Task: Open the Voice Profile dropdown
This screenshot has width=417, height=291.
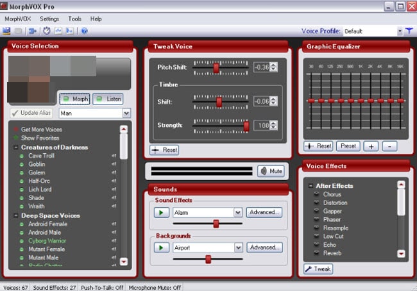Action: tap(400, 31)
